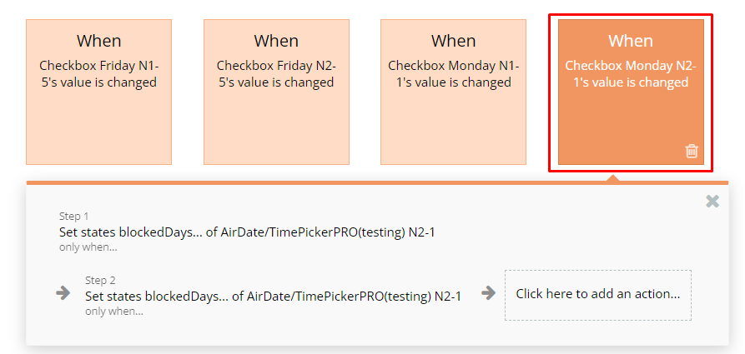This screenshot has width=745, height=354.
Task: Click 'When' heading on Friday N1-5 card
Action: (98, 41)
